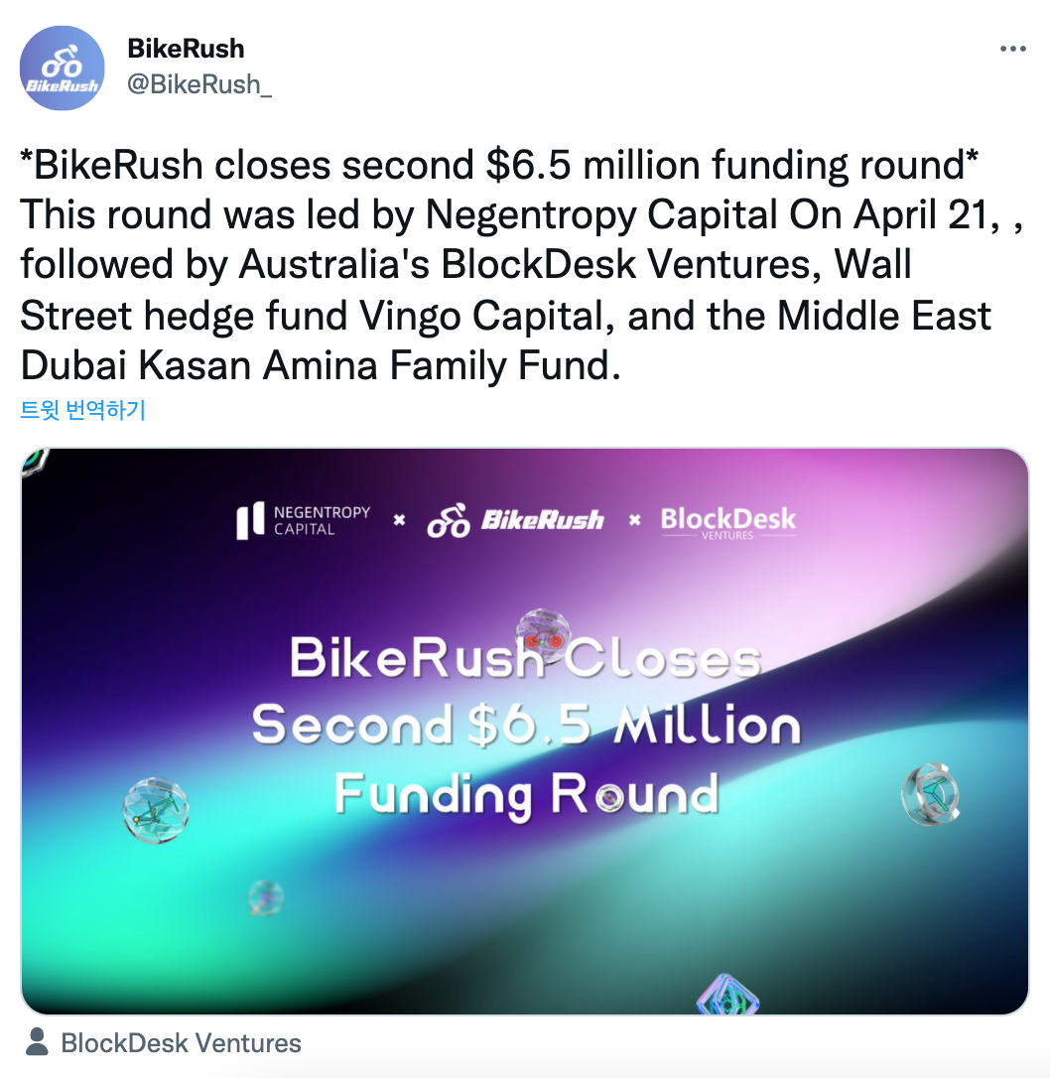The height and width of the screenshot is (1078, 1050).
Task: Click the "트윗 번역하기" translate link
Action: [83, 410]
